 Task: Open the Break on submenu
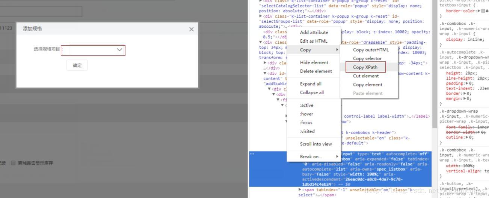311,156
